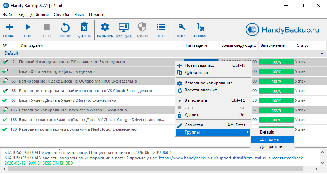Select task Копирование Яндекс Диска на Облако Mail.RU
This screenshot has height=174, width=327.
[x=78, y=81]
